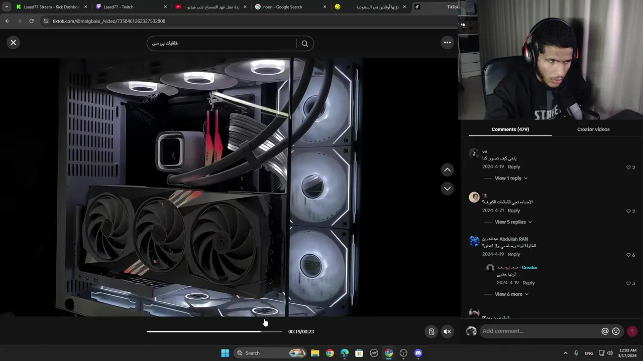Click the clip icon beside the mute button
The image size is (643, 361).
coord(431,331)
